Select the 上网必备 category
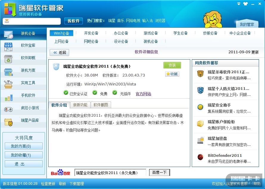This screenshot has width=265, height=189. [x=61, y=41]
